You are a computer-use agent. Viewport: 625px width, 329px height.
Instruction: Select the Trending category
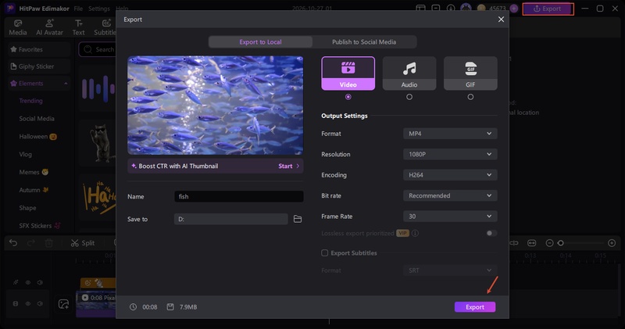pyautogui.click(x=30, y=101)
